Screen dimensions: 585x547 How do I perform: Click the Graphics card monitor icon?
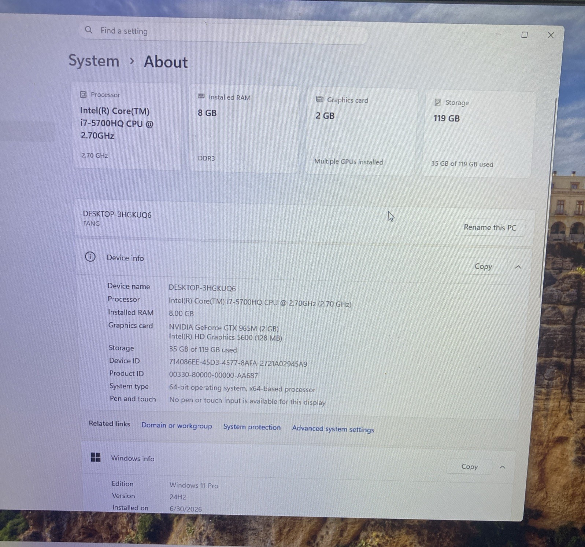319,99
